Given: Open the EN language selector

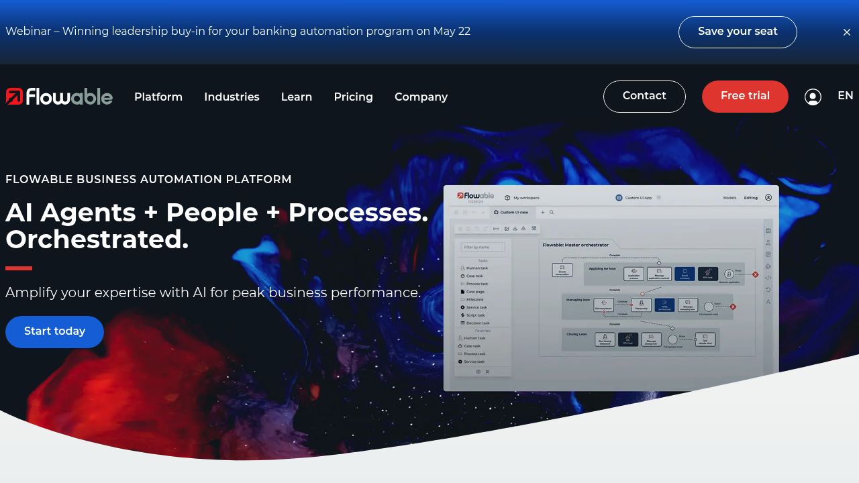Looking at the screenshot, I should (x=846, y=96).
